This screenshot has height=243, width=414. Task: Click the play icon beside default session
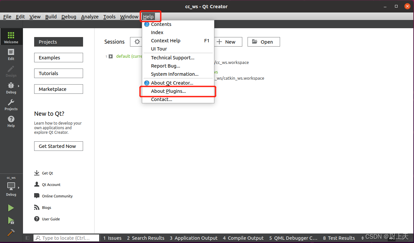point(111,56)
